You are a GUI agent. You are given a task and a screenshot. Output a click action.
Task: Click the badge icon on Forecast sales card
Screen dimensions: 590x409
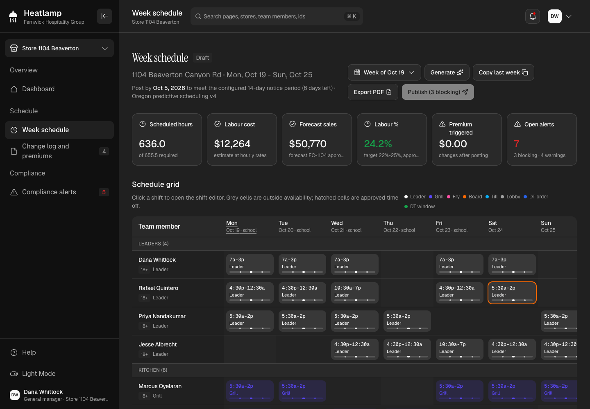293,124
